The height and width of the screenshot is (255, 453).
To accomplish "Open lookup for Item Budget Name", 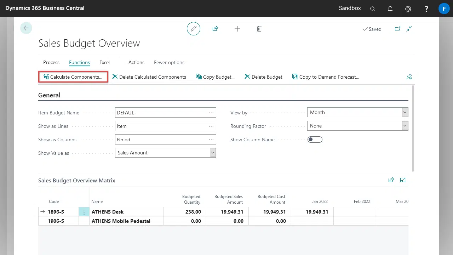I will point(211,113).
